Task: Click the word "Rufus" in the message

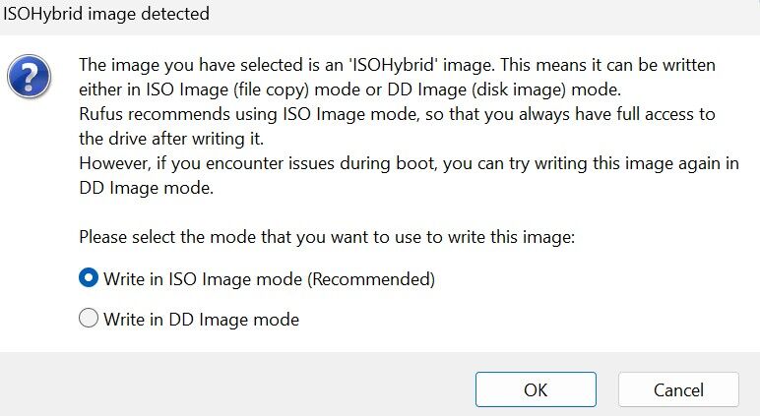Action: pos(100,114)
